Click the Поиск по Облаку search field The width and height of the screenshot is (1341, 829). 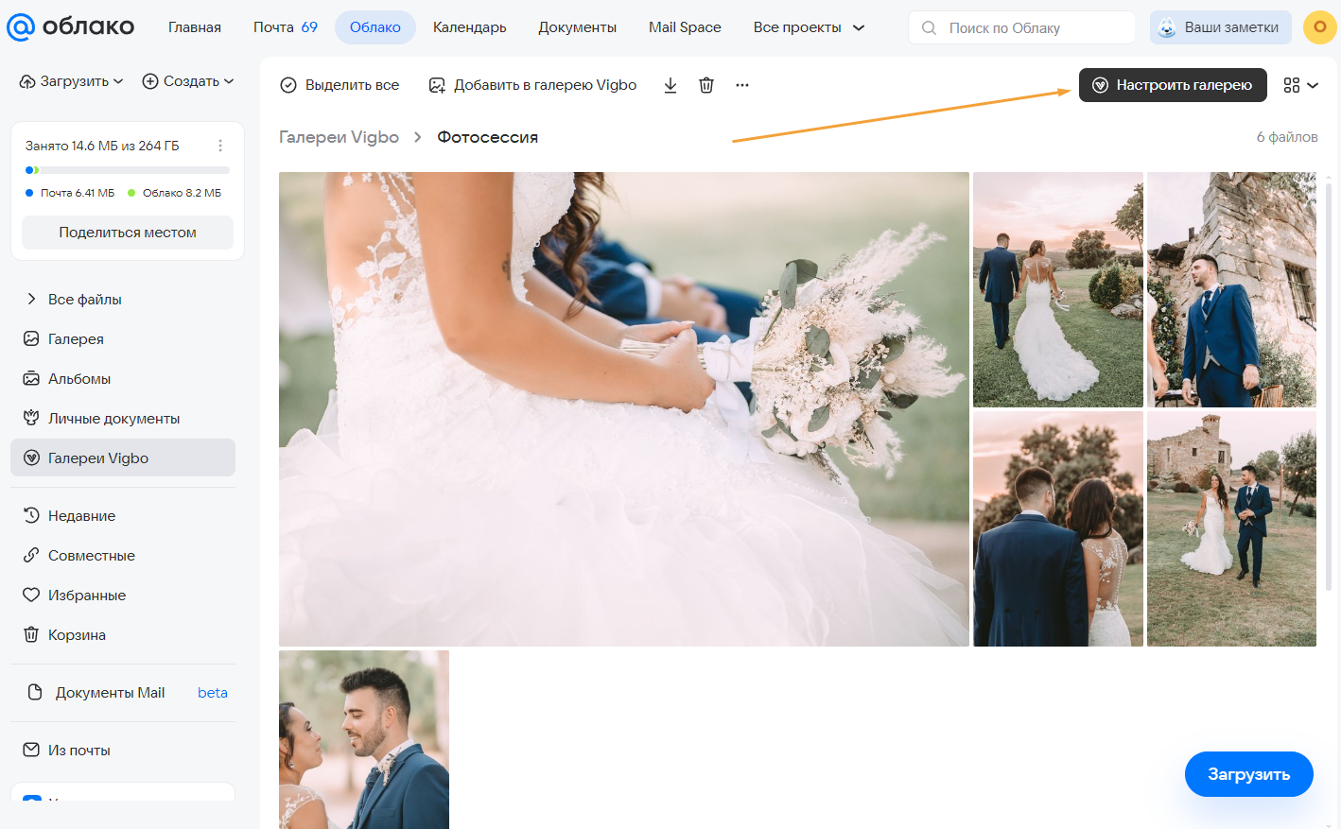1031,27
